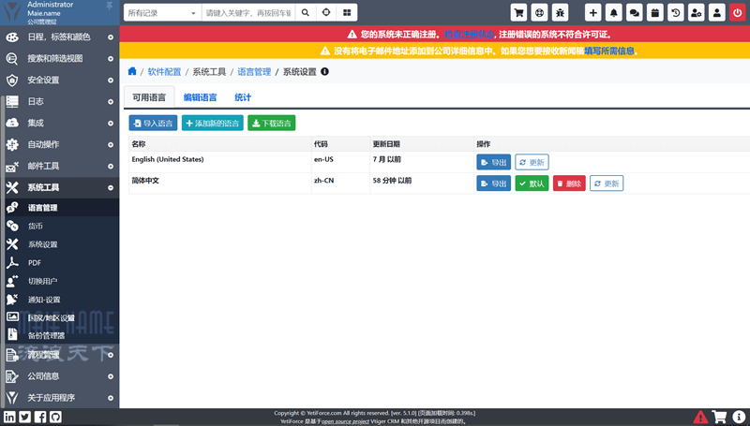Open 切换用户 in sidebar
Viewport: 750px width, 426px height.
click(x=59, y=281)
